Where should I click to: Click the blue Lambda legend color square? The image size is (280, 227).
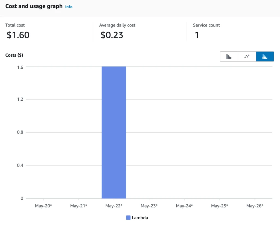[x=128, y=218]
